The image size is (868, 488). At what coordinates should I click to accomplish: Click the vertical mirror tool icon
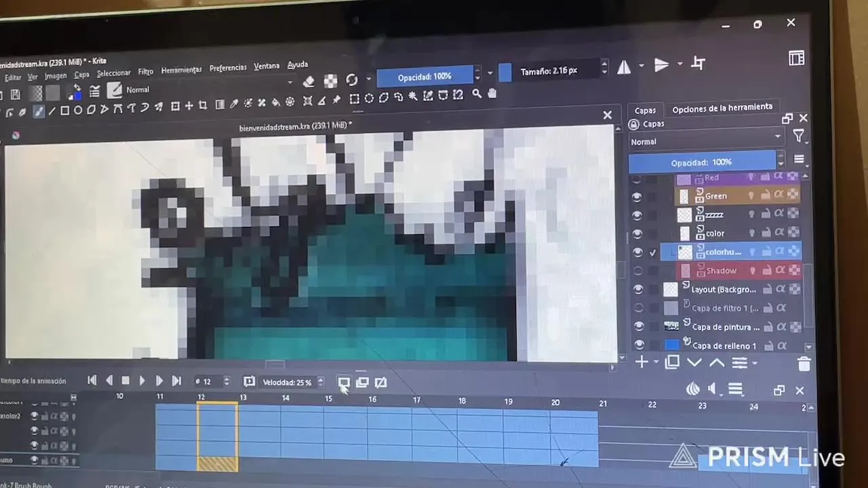click(662, 65)
